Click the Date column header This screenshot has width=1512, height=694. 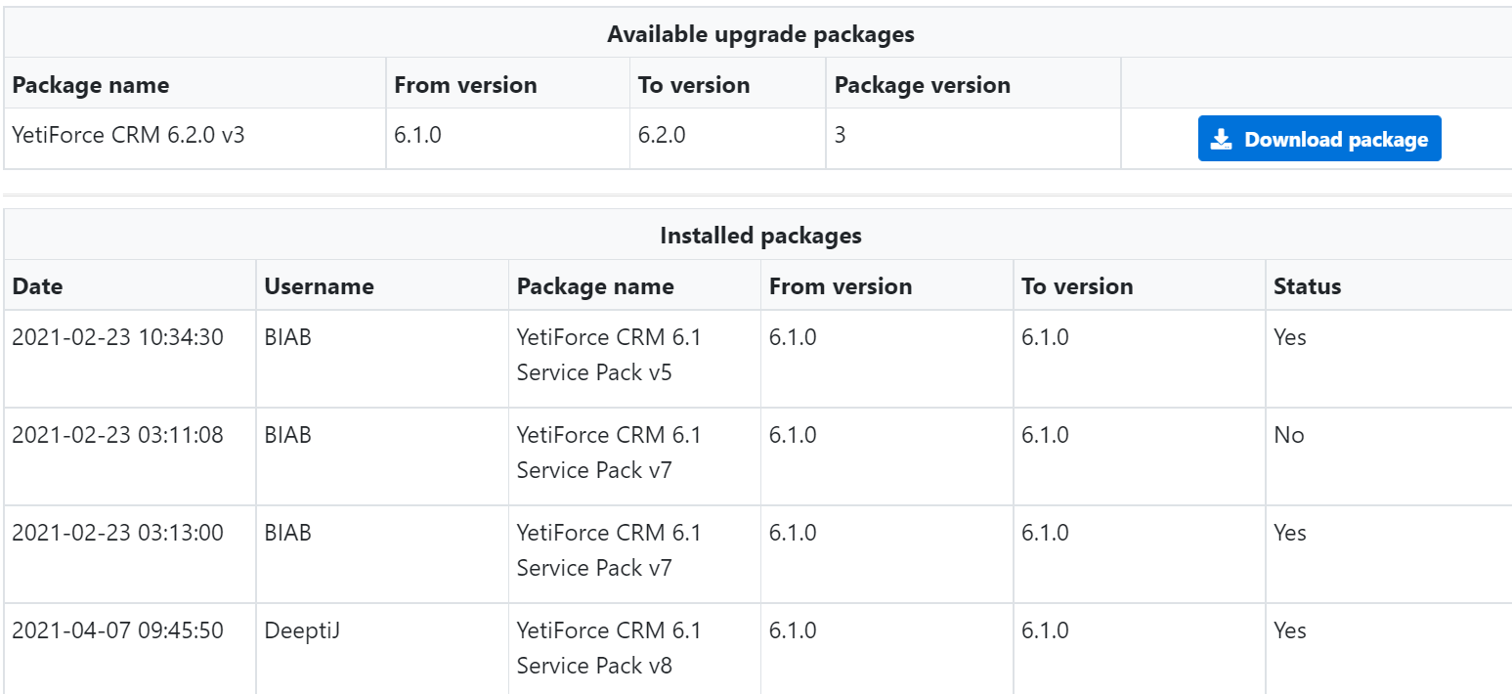click(38, 285)
